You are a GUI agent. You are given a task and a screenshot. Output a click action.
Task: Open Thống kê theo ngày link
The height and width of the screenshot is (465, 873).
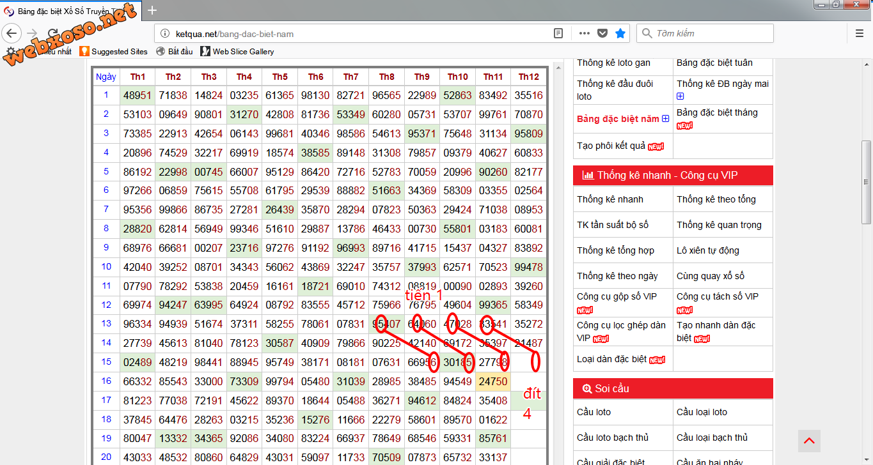pos(617,276)
